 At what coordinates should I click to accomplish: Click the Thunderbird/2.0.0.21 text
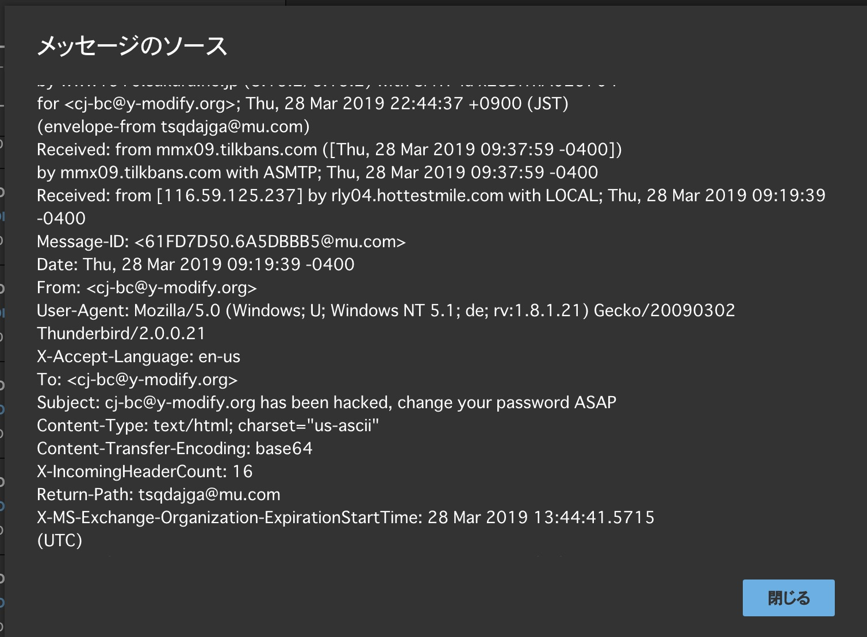(x=121, y=333)
